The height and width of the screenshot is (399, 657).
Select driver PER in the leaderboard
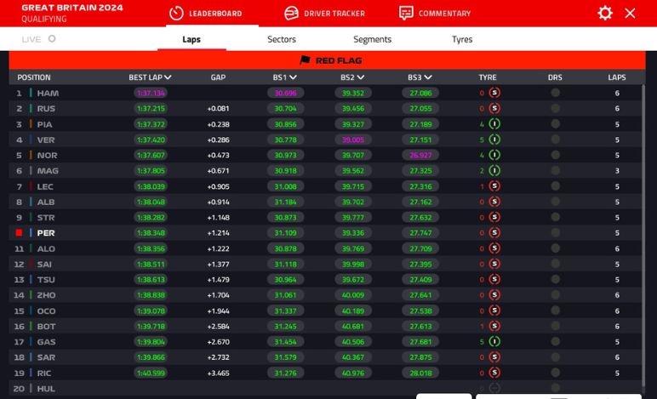(46, 233)
